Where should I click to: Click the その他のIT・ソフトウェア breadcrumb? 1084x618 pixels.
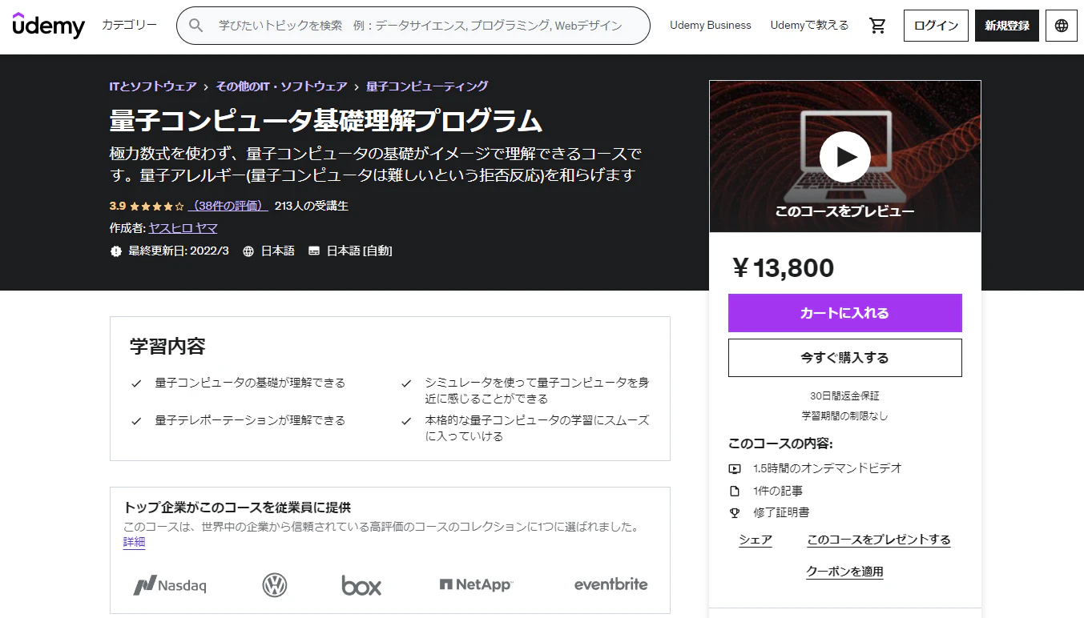click(x=281, y=86)
